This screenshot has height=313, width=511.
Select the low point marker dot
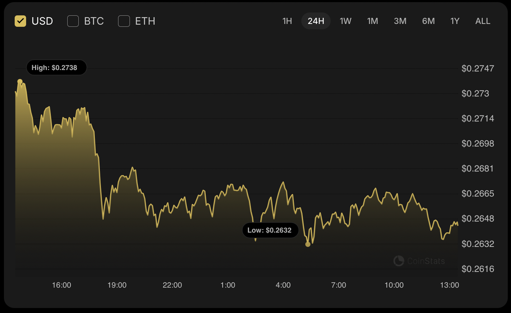coord(308,244)
